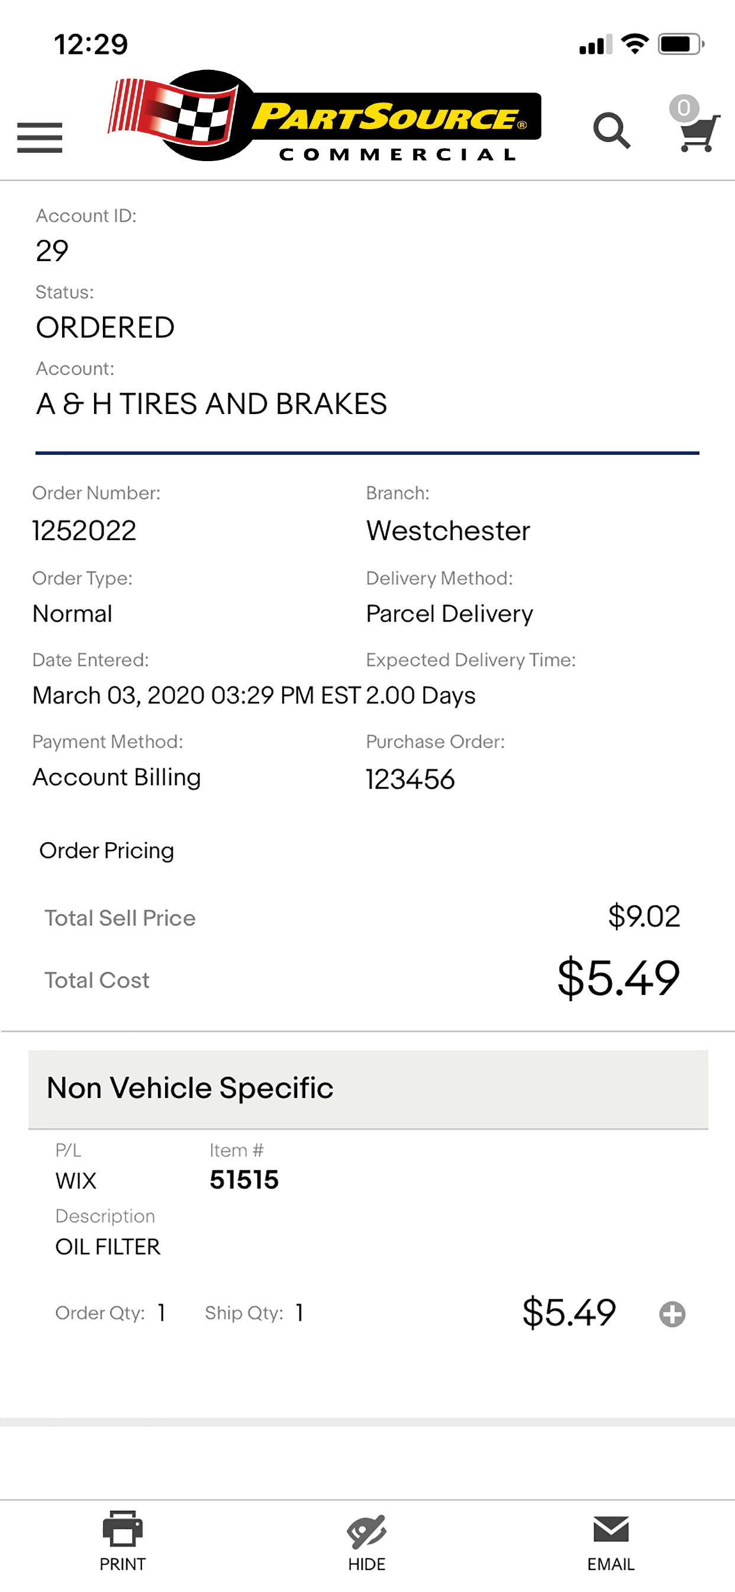
Task: Tap the search magnifier icon
Action: click(611, 130)
